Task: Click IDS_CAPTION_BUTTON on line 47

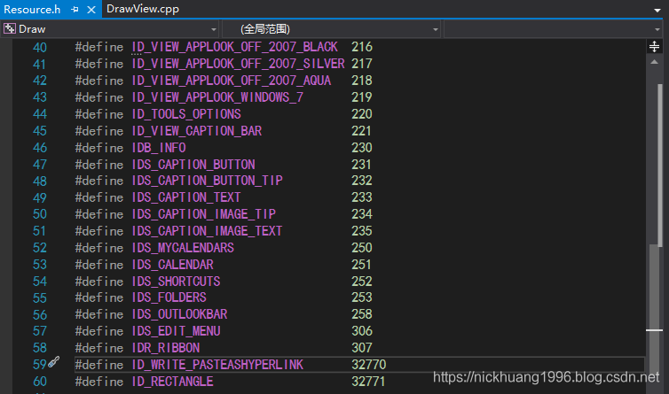Action: [193, 165]
